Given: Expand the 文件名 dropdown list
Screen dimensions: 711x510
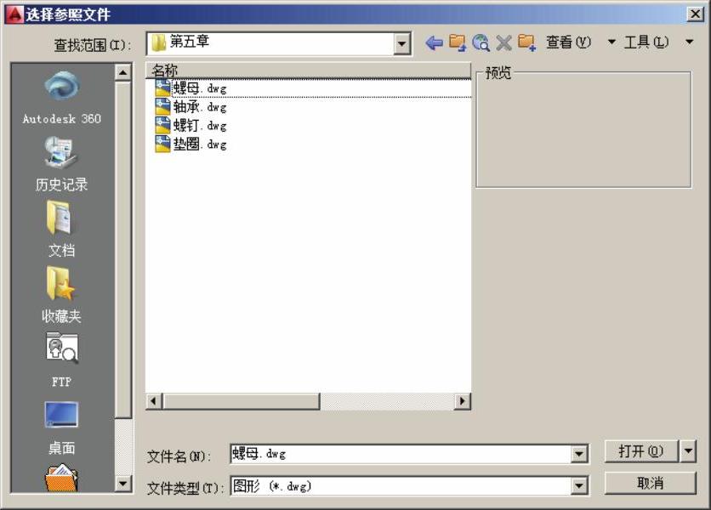Looking at the screenshot, I should tap(579, 455).
